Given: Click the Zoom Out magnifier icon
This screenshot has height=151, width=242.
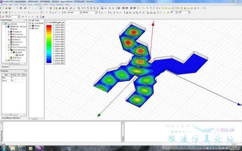Looking at the screenshot, I should 113,8.
